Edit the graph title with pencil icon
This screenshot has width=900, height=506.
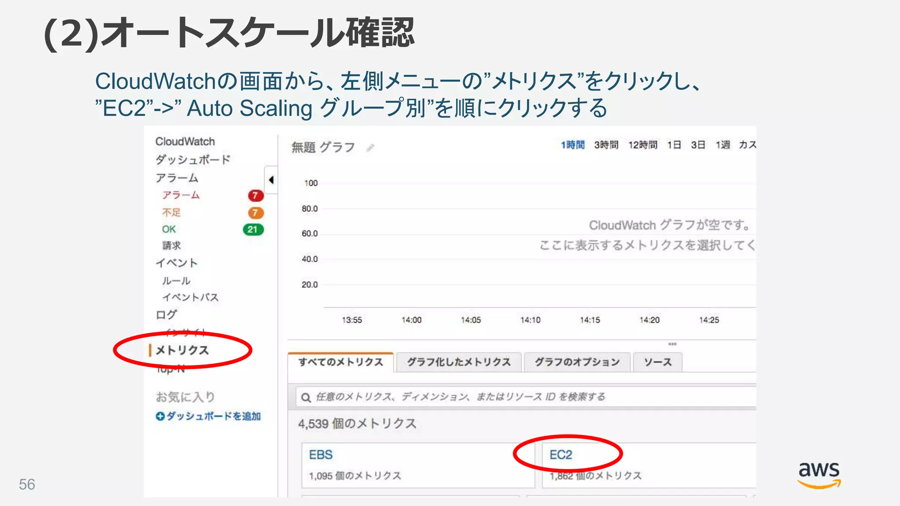370,148
